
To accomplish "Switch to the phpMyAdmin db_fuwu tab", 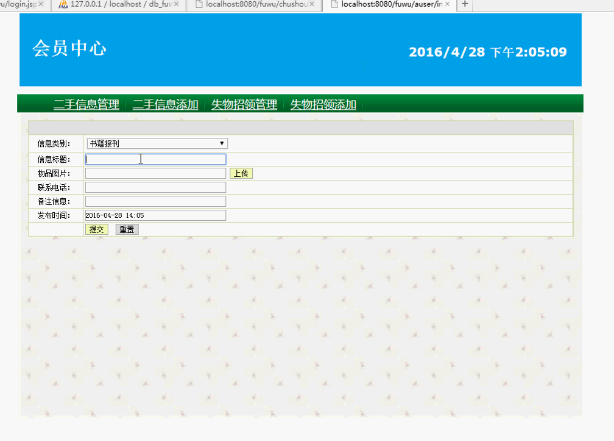I will coord(118,4).
